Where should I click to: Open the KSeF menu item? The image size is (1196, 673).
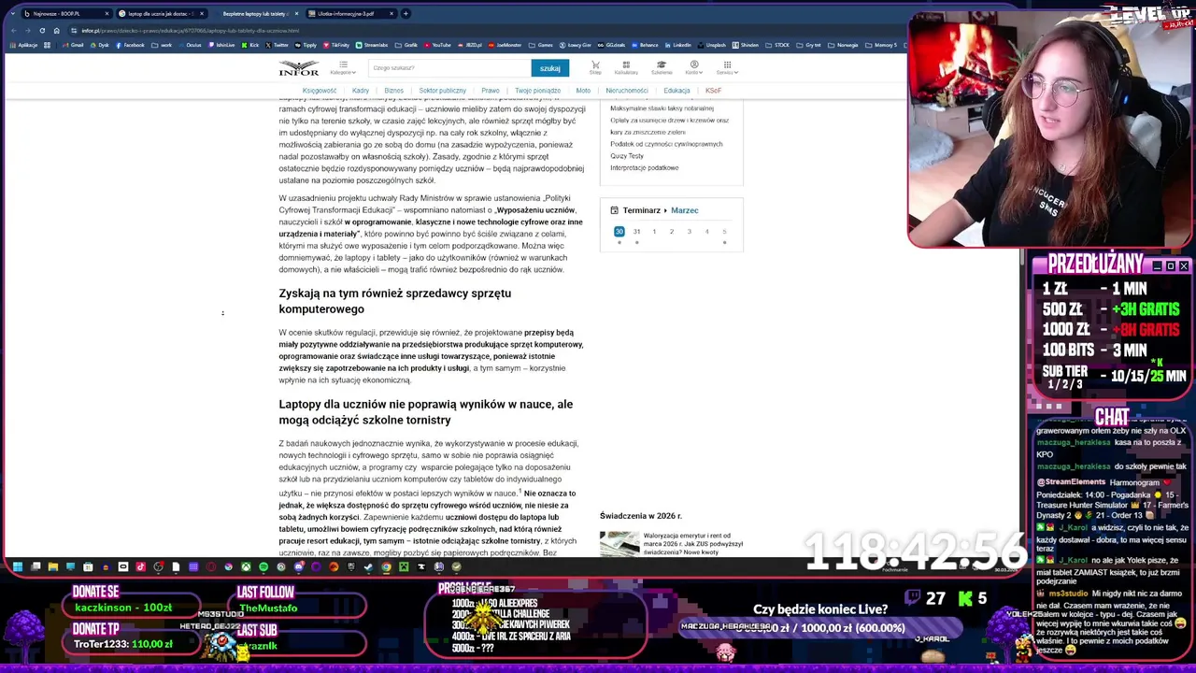click(713, 91)
